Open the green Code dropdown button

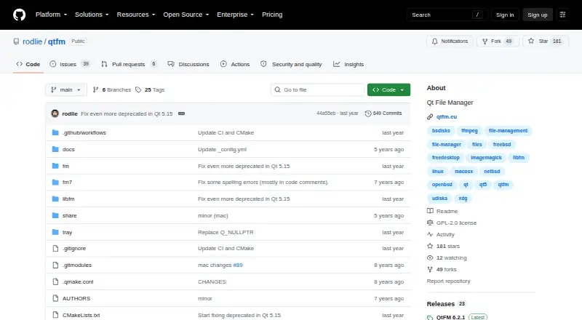388,90
